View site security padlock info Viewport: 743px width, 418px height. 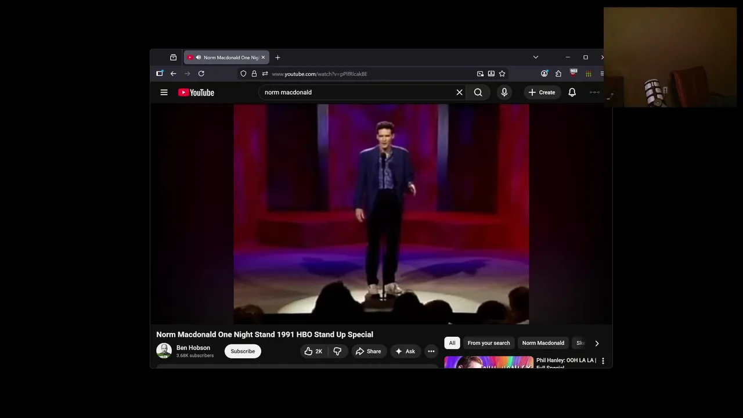pos(254,74)
